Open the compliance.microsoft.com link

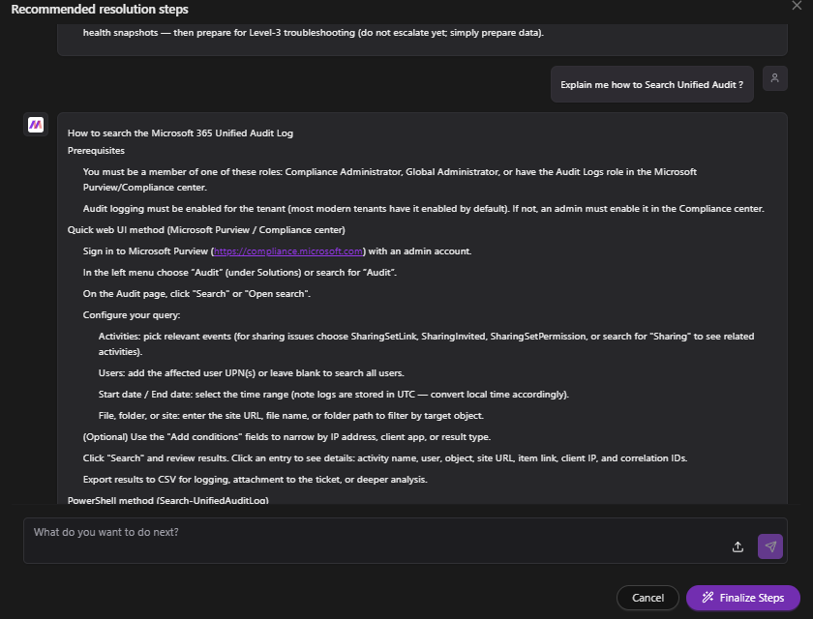tap(286, 251)
